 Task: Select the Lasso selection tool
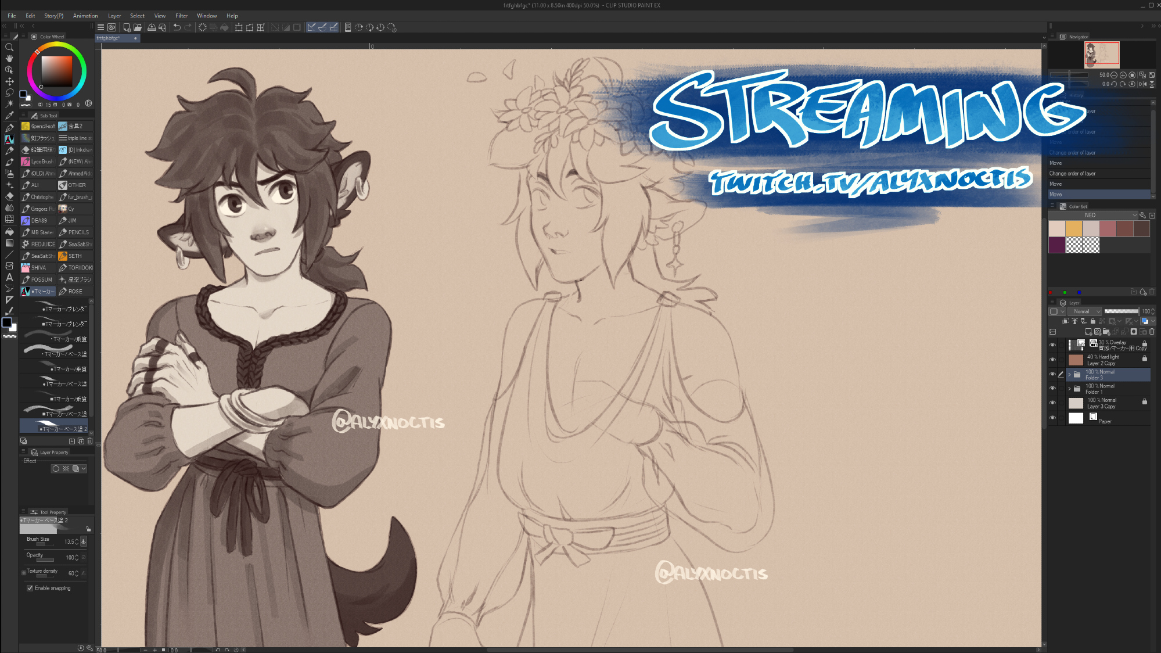pos(9,93)
